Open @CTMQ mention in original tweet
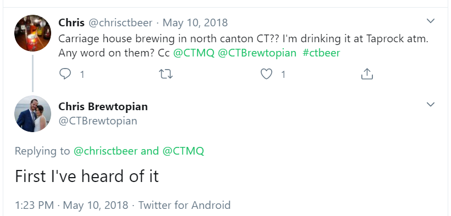 coord(194,53)
